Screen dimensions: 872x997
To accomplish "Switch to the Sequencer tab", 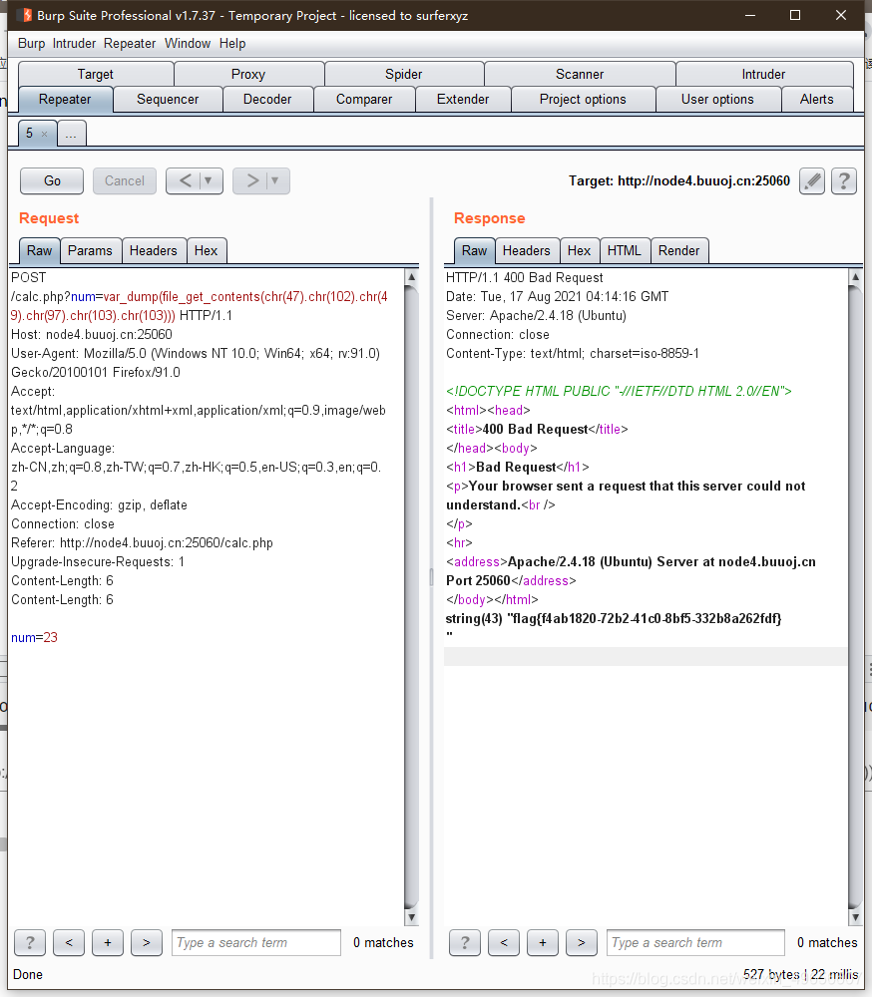I will tap(168, 99).
